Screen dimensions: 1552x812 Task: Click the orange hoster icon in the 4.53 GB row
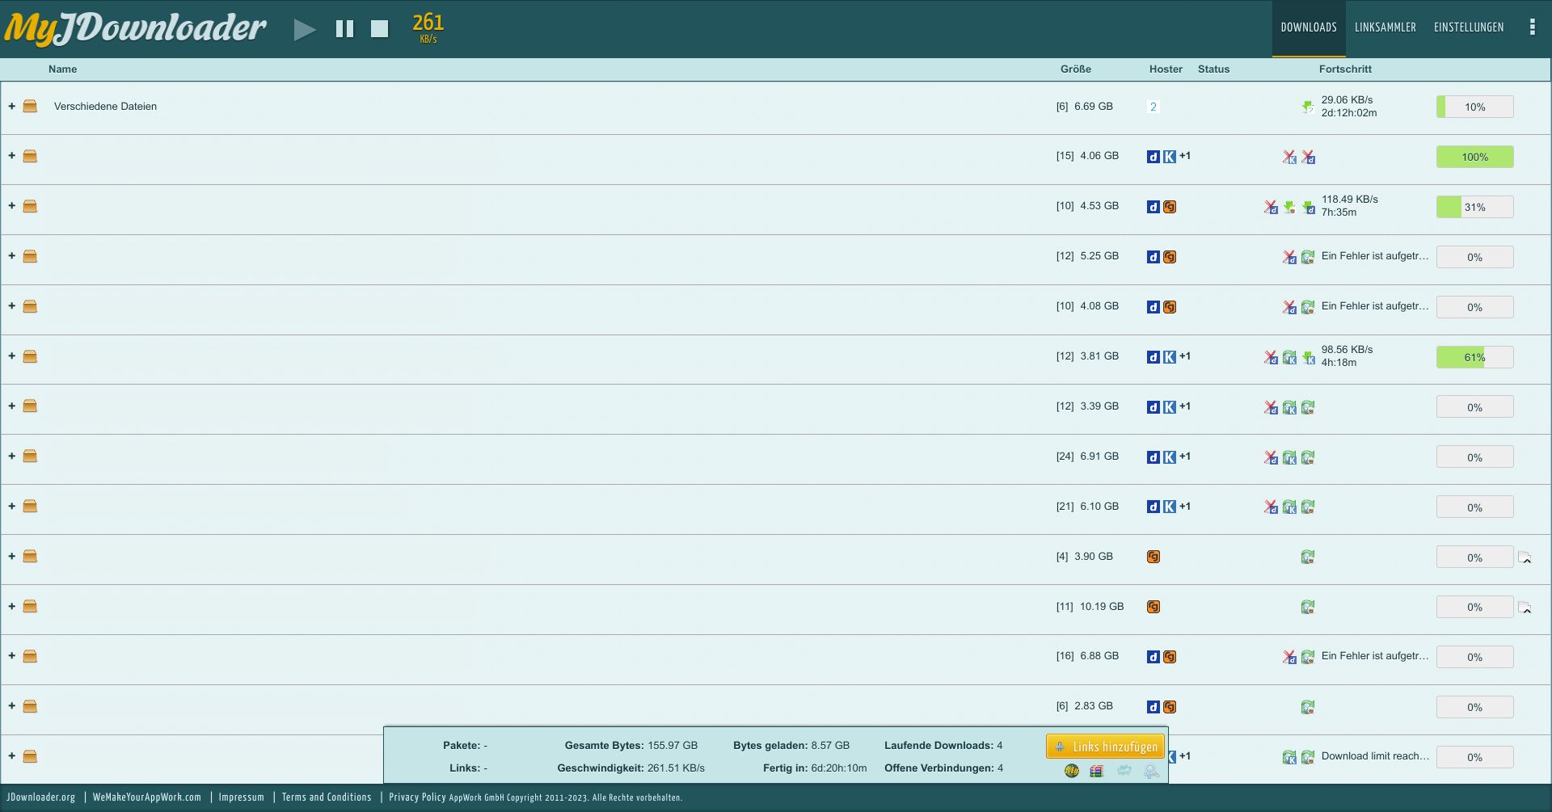(x=1170, y=207)
